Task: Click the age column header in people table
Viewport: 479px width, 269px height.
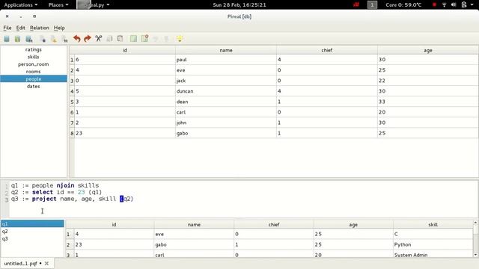Action: click(x=428, y=50)
